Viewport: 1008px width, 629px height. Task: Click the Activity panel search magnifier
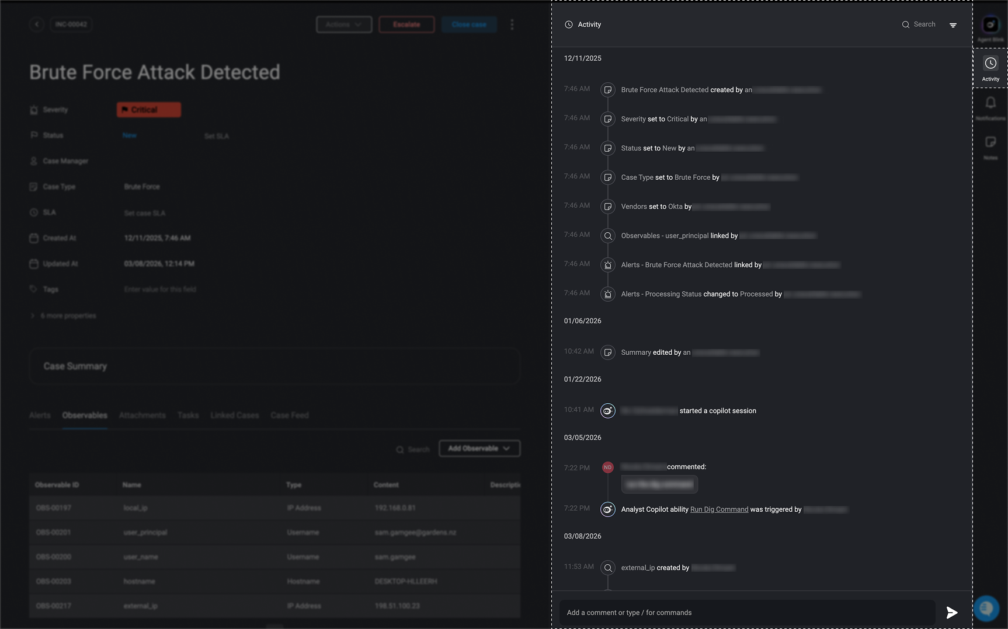click(x=906, y=25)
